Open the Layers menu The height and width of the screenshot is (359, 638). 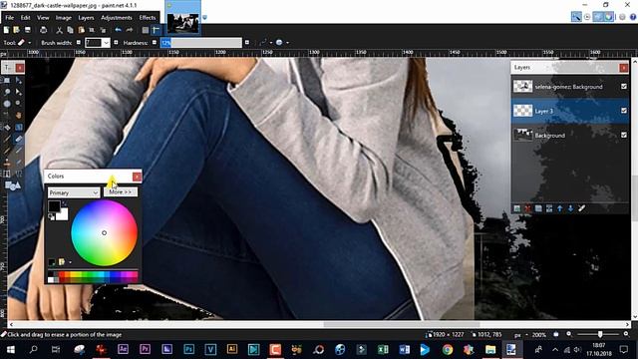pos(86,18)
